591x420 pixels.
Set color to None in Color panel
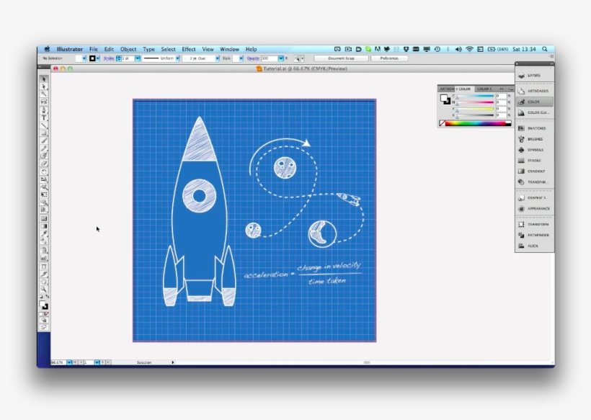(x=442, y=123)
